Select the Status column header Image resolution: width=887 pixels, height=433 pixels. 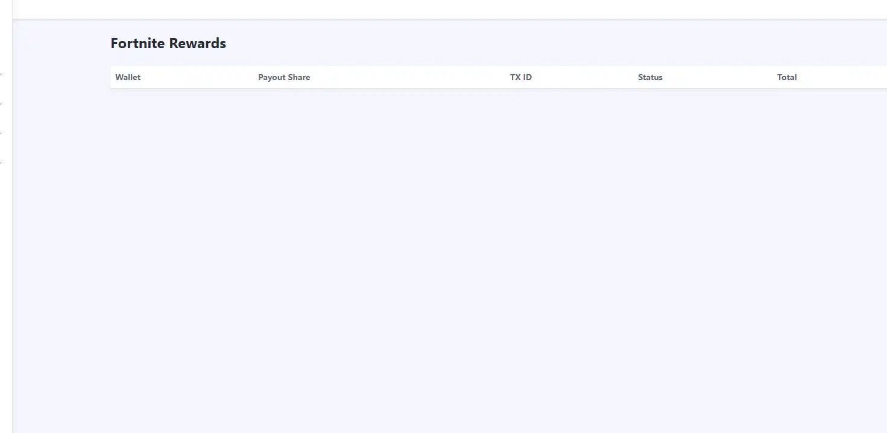point(650,77)
